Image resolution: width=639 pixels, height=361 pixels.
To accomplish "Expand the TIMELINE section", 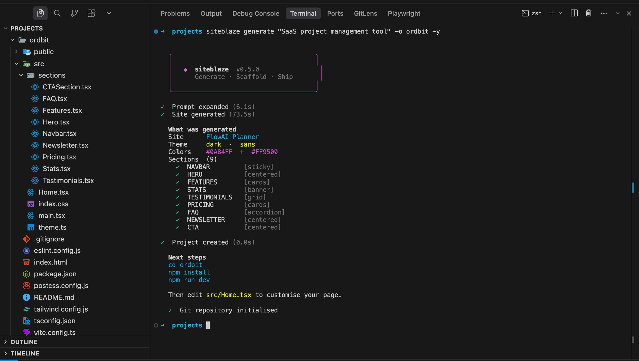I will click(x=6, y=353).
